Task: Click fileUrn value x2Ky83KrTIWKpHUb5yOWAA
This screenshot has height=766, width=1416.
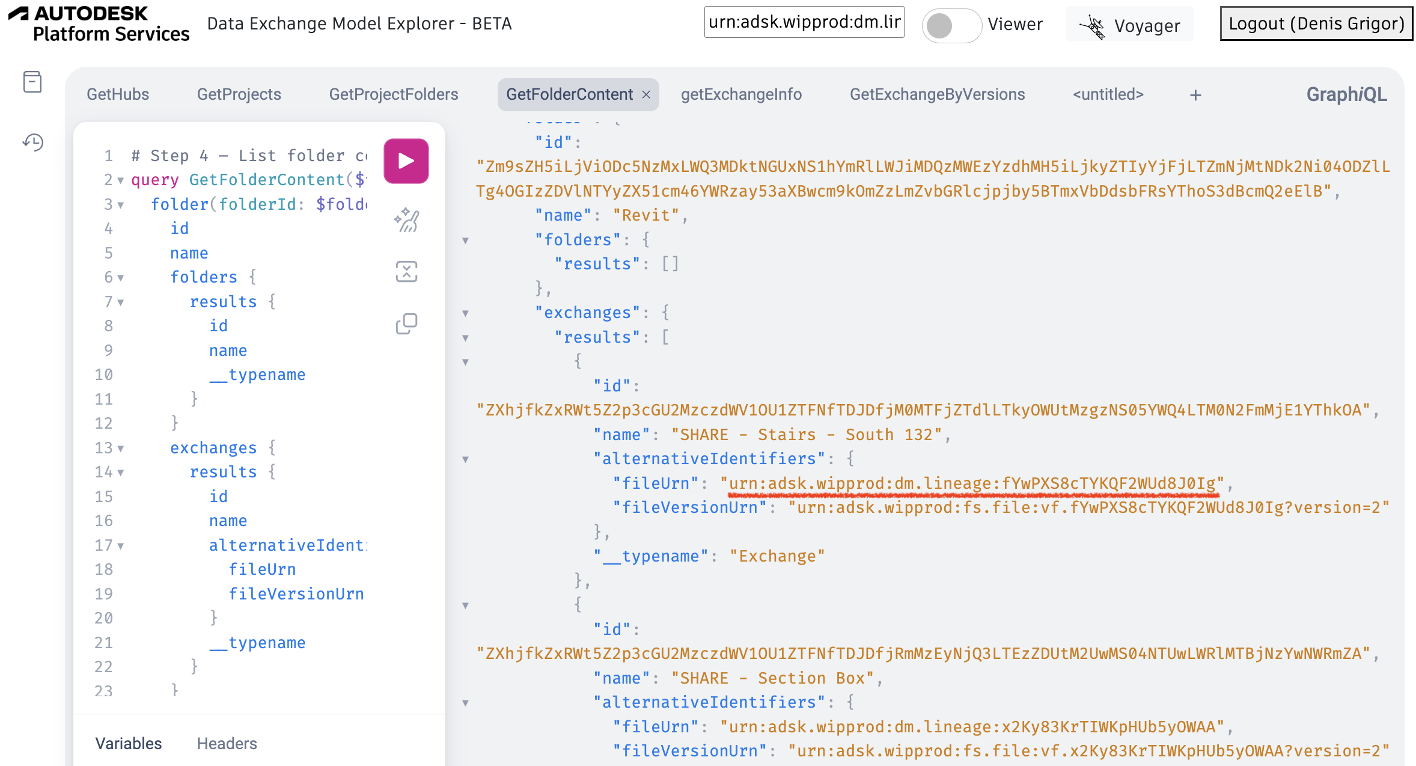Action: coord(972,727)
